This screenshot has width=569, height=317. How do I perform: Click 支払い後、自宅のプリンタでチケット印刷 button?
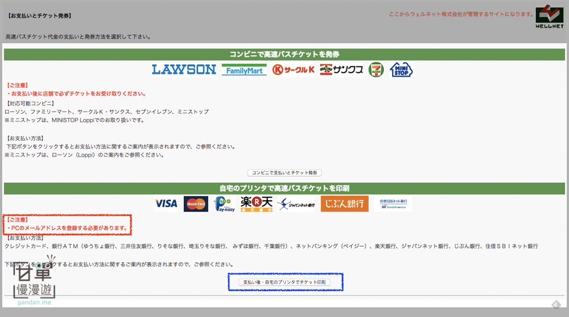coord(284,282)
